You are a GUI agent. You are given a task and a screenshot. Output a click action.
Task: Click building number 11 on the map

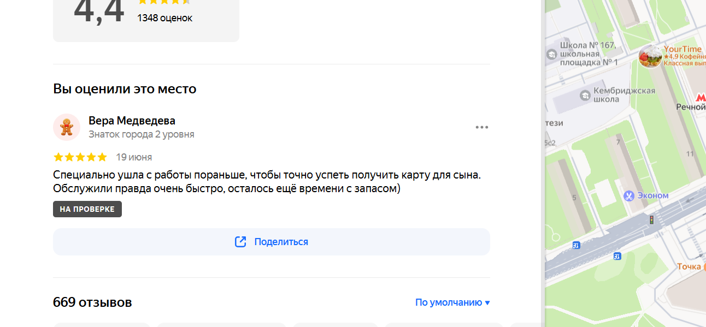coord(690,154)
